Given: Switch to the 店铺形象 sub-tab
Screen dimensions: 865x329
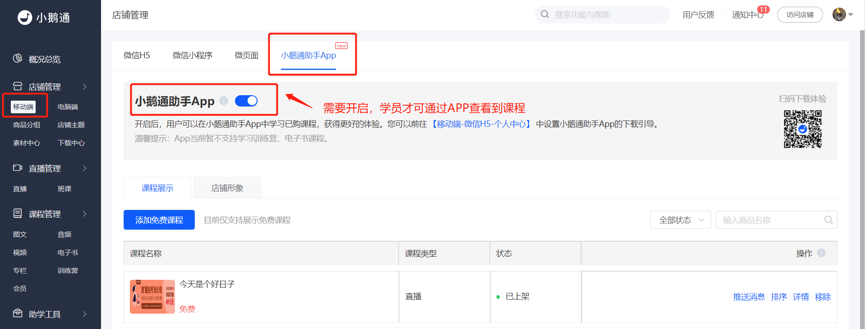Looking at the screenshot, I should click(227, 188).
